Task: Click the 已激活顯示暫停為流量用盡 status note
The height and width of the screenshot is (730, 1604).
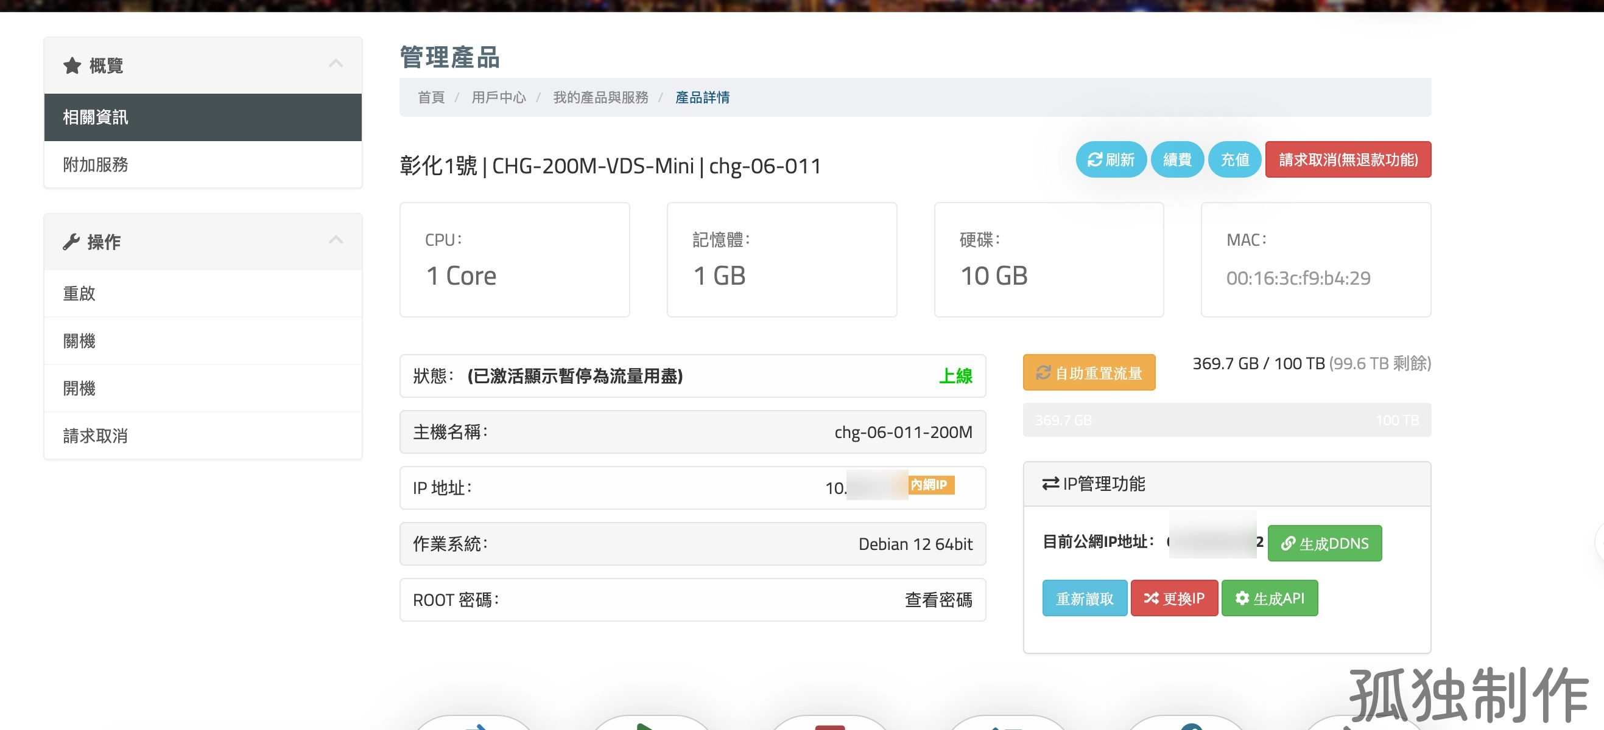Action: coord(575,376)
